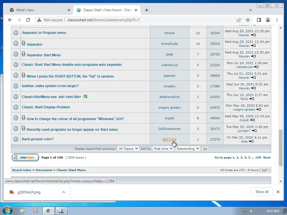The height and width of the screenshot is (215, 287).
Task: View last post icon in jagman's topic row
Action: point(253,77)
